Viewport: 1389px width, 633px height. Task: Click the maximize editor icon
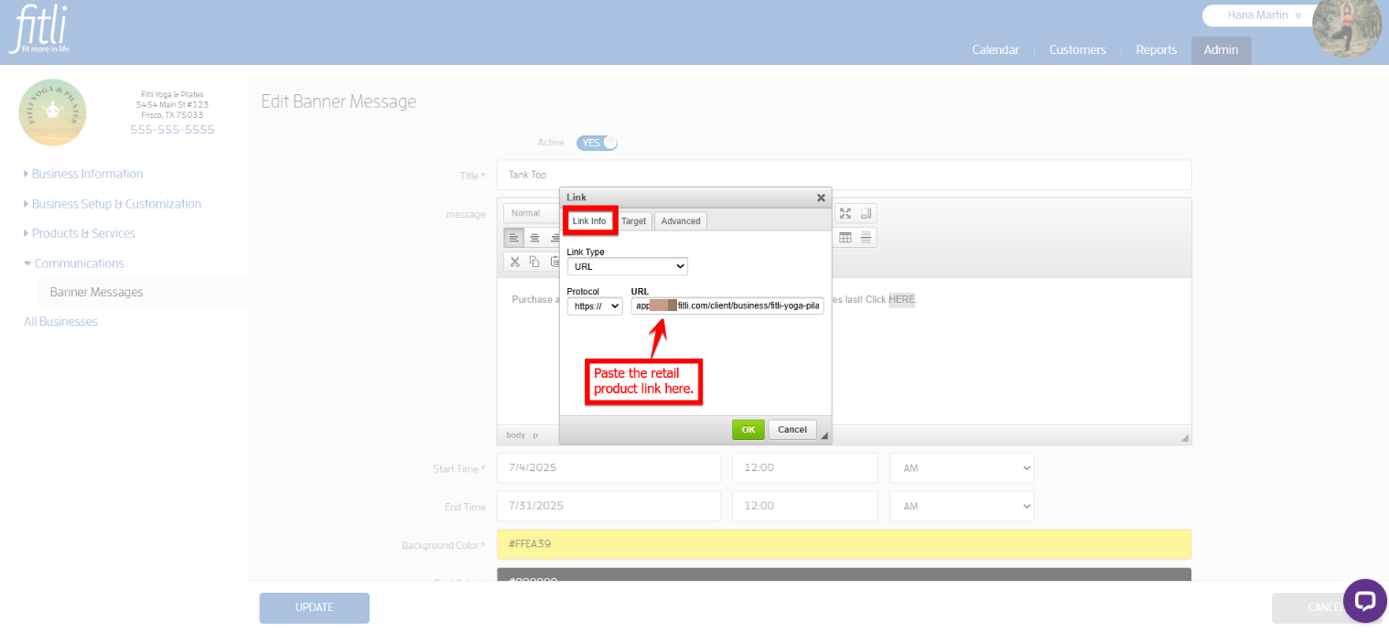[845, 213]
